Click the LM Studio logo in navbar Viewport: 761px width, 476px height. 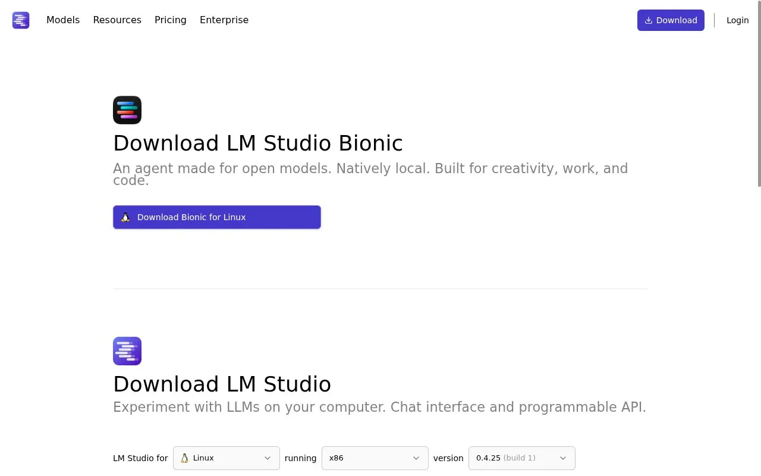[x=21, y=20]
